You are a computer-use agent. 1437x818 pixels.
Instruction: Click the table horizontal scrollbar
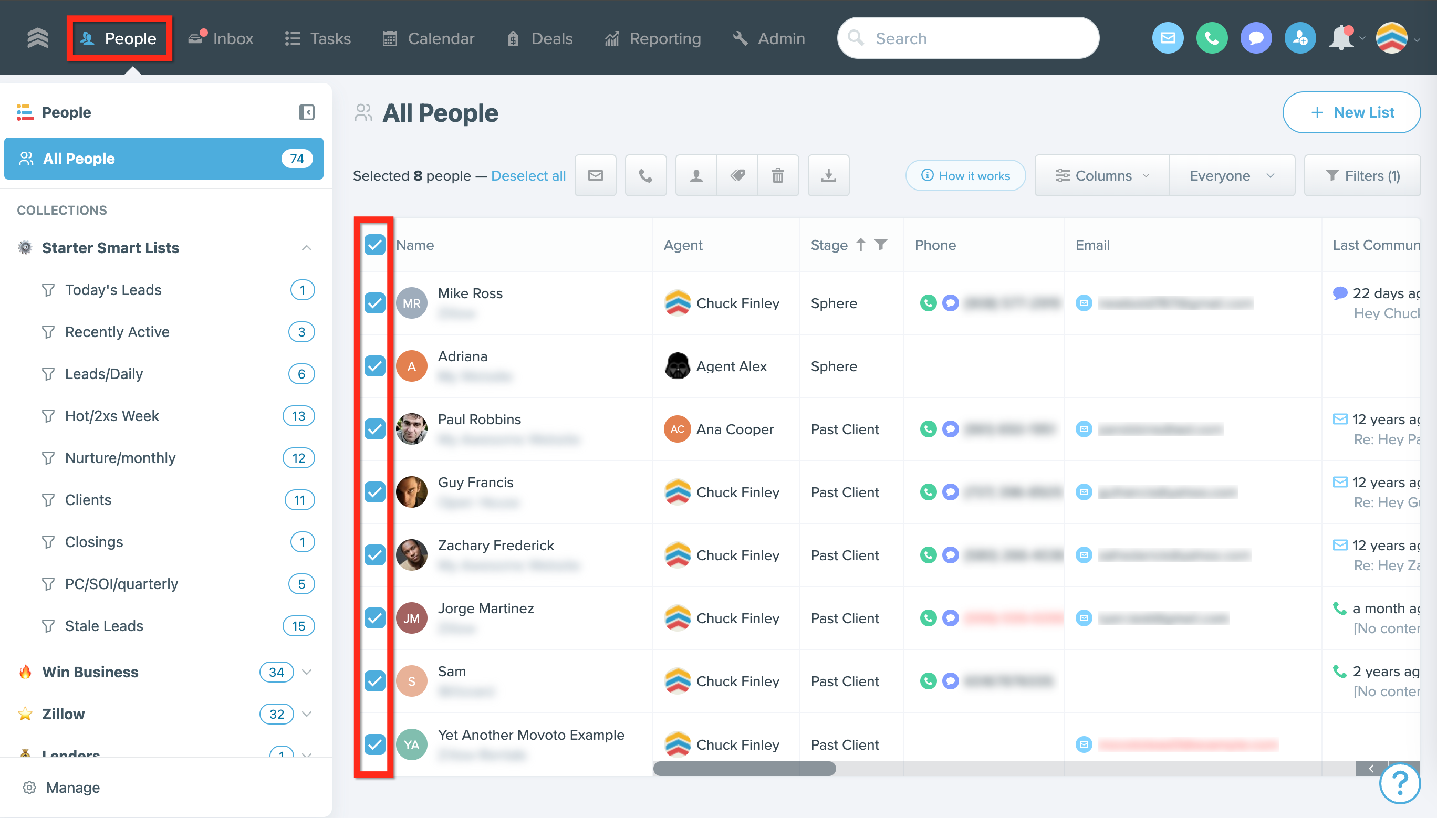pyautogui.click(x=744, y=769)
